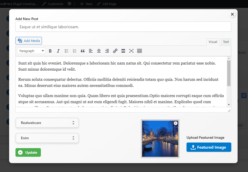Apply italic formatting
The width and height of the screenshot is (248, 172).
coord(58,51)
